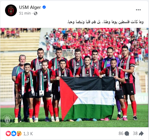Open the team photo in full view
The image size is (149, 140).
74,77
